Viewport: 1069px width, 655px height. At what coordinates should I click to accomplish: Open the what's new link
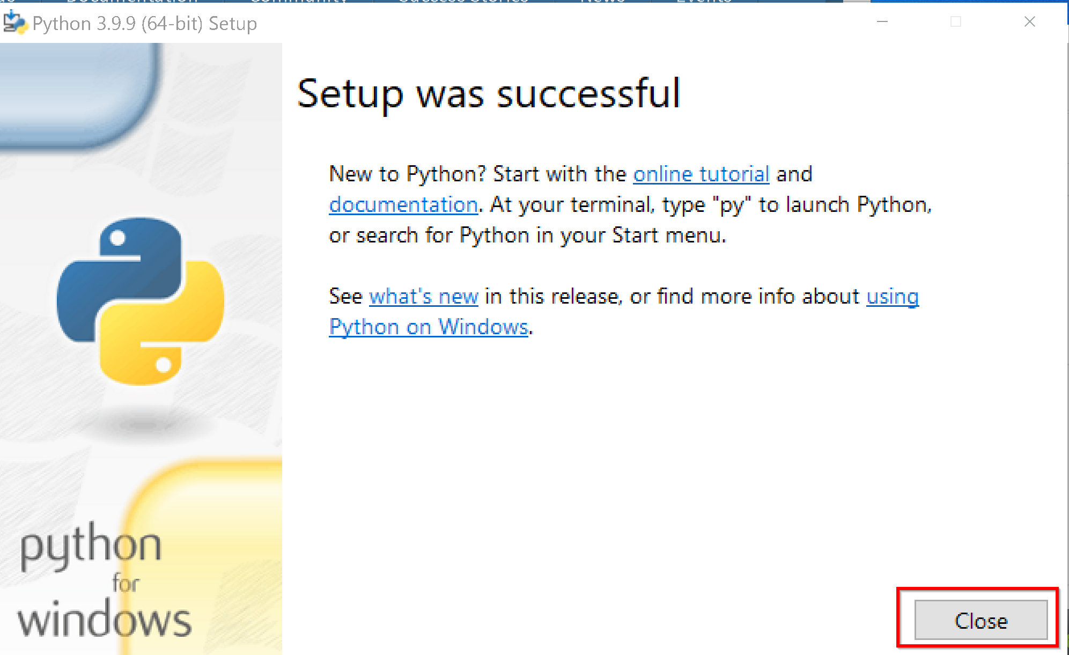(x=424, y=297)
